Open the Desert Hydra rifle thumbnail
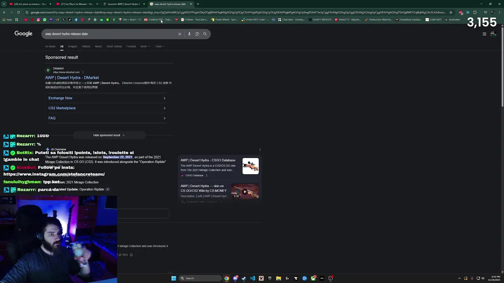 point(250,166)
